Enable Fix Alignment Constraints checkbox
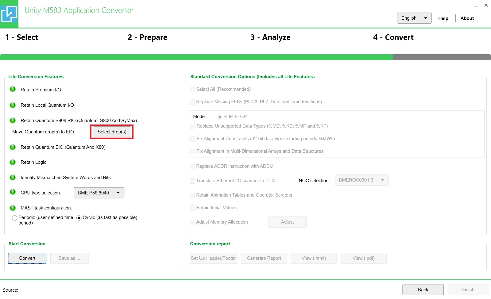This screenshot has width=491, height=299. pos(193,139)
